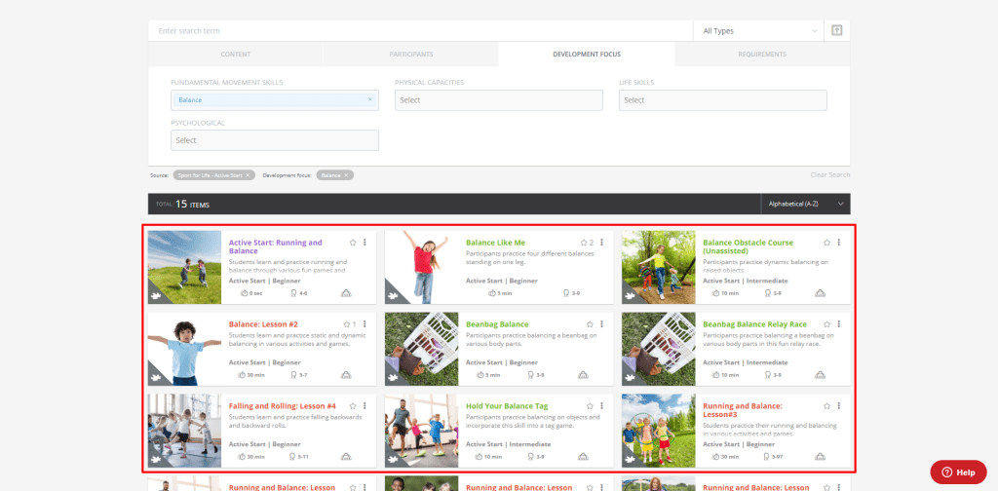Open the kebab menu on Falling and Rolling: Lesson #4
The image size is (998, 491).
coord(365,406)
